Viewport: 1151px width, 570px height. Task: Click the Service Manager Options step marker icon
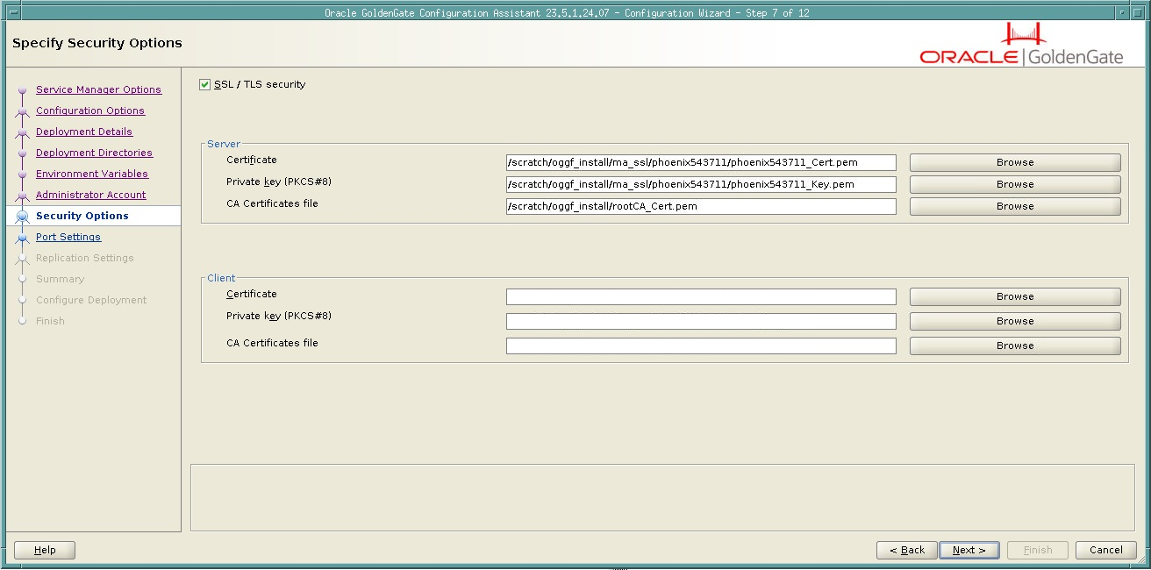coord(23,90)
